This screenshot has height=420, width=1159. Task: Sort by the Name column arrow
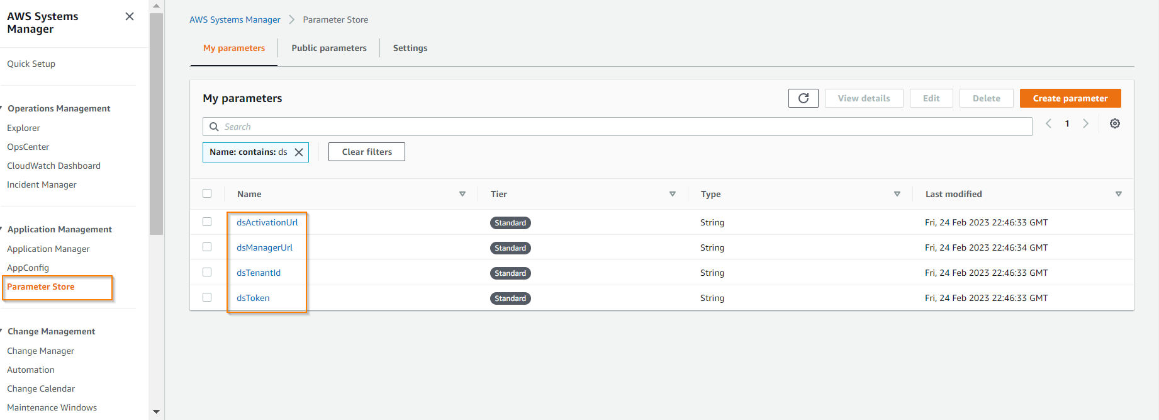(x=462, y=194)
